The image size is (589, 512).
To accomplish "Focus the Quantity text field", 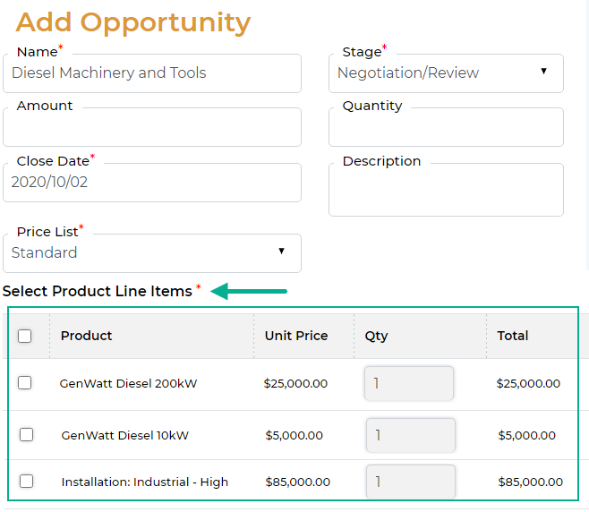I will pyautogui.click(x=445, y=128).
